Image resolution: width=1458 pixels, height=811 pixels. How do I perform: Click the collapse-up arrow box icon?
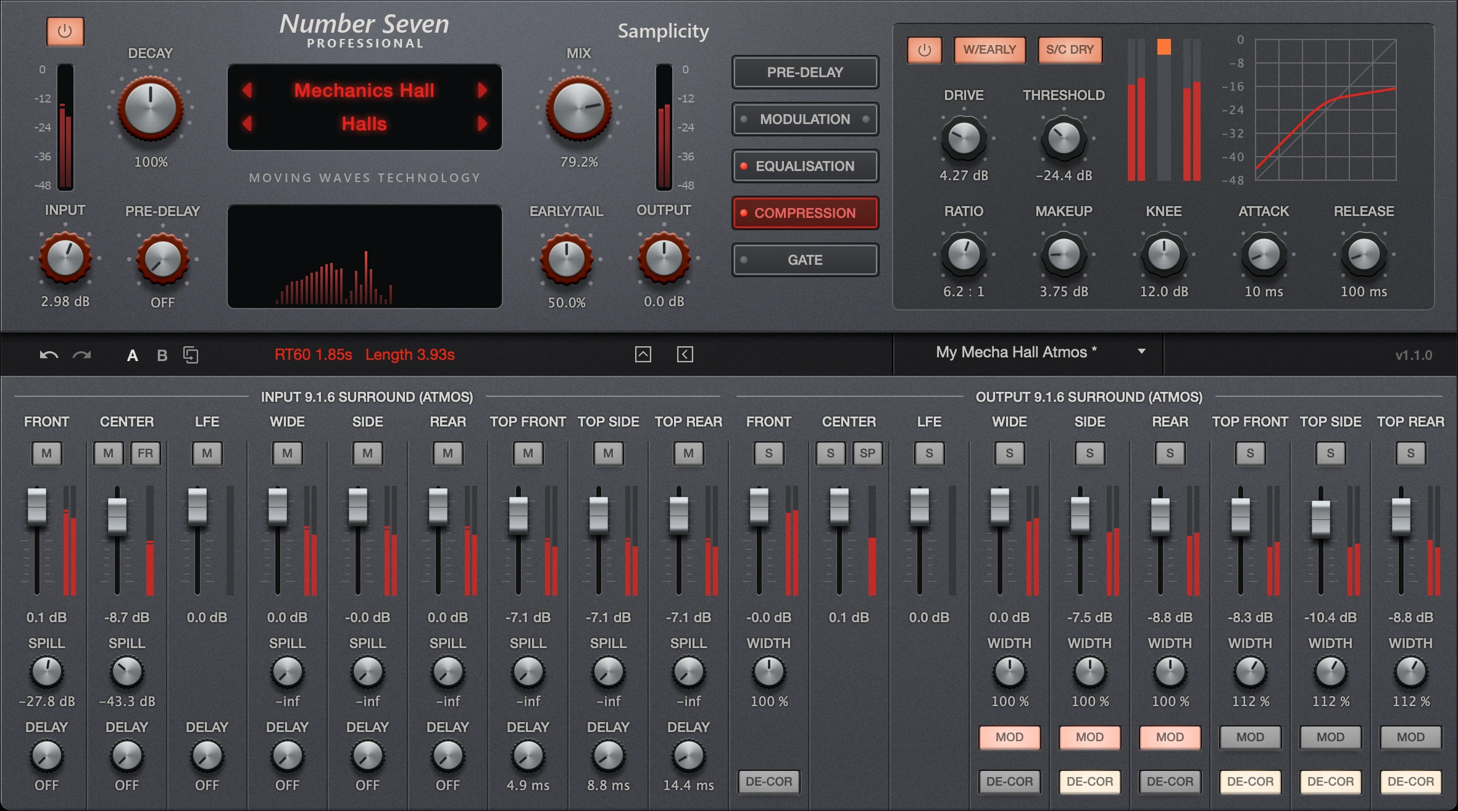coord(643,354)
